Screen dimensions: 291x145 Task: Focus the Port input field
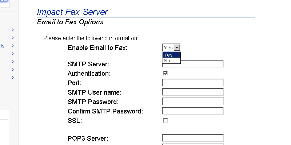coord(192,83)
